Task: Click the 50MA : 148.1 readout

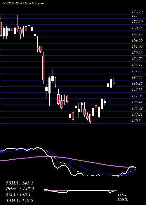Action: [20, 183]
